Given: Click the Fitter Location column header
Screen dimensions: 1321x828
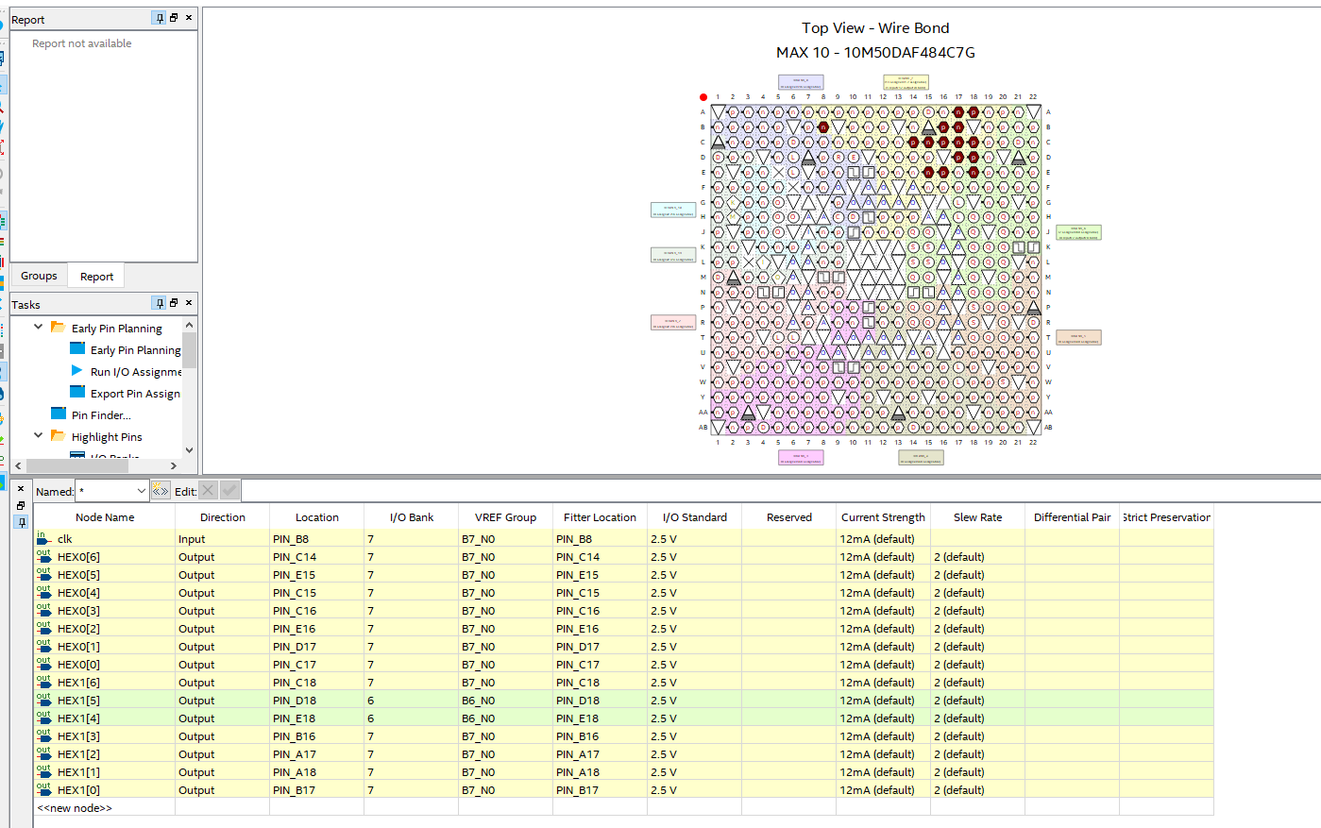Looking at the screenshot, I should pyautogui.click(x=601, y=517).
